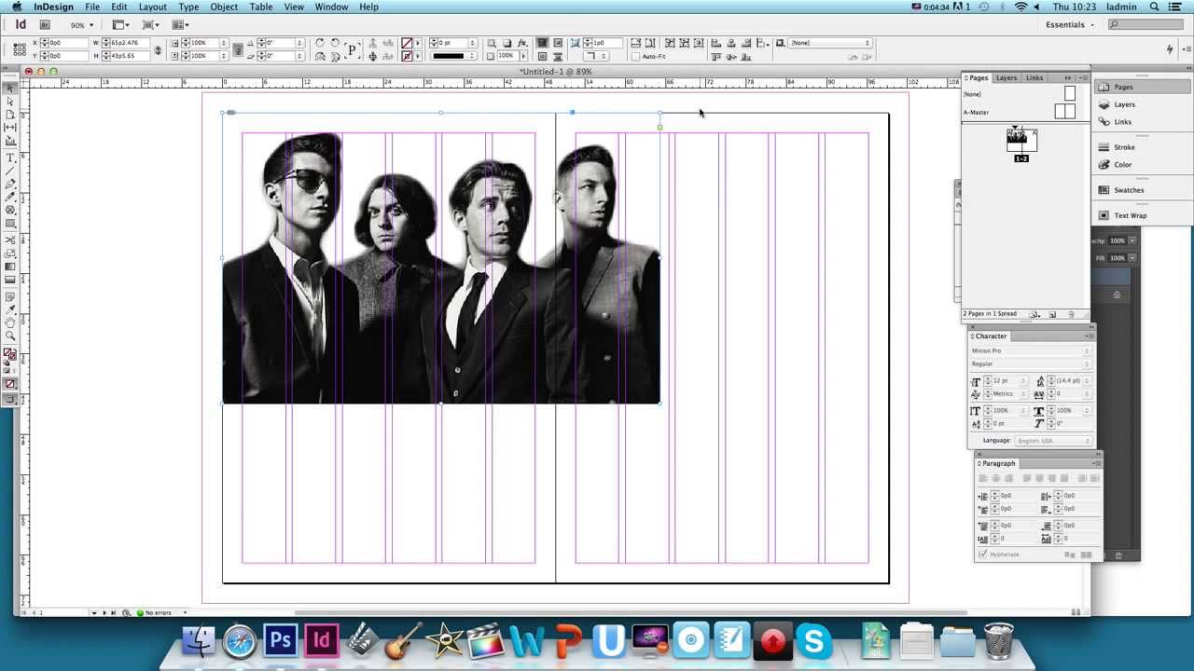Select the Gradient Swatch tool
1194x671 pixels.
(10, 267)
